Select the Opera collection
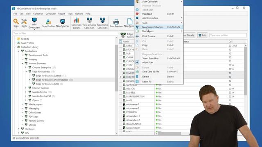This screenshot has width=262, height=147. click(36, 100)
